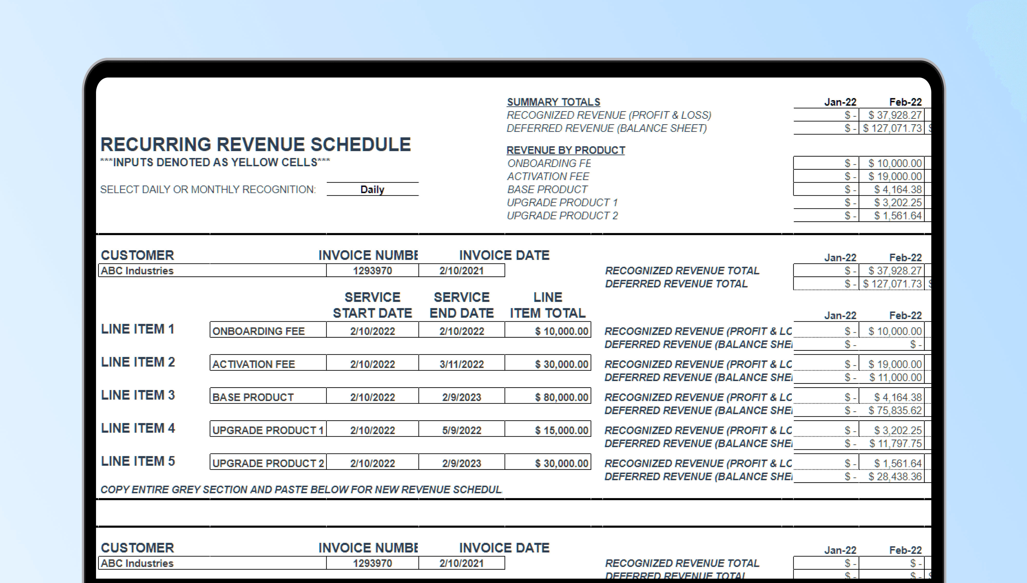Image resolution: width=1027 pixels, height=583 pixels.
Task: Click the LINE ITEM 3 label
Action: point(138,395)
